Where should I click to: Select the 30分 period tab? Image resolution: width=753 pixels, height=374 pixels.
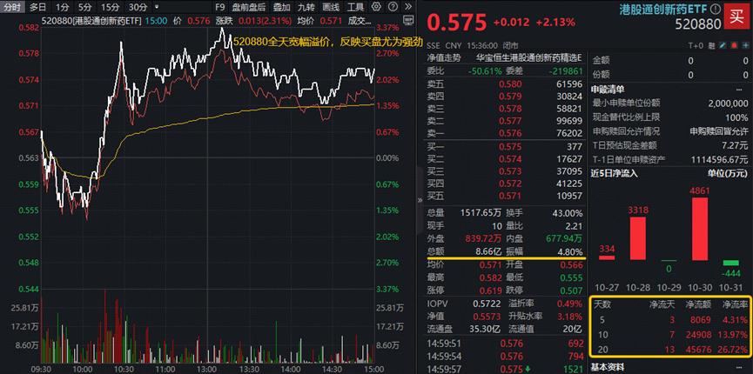(138, 7)
